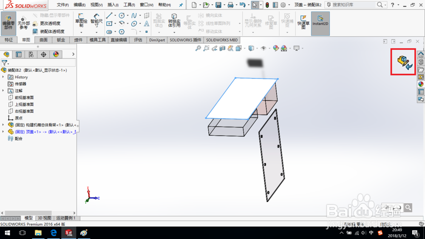This screenshot has width=425, height=239.
Task: Open File Explorer from the taskbar
Action: [x=38, y=233]
